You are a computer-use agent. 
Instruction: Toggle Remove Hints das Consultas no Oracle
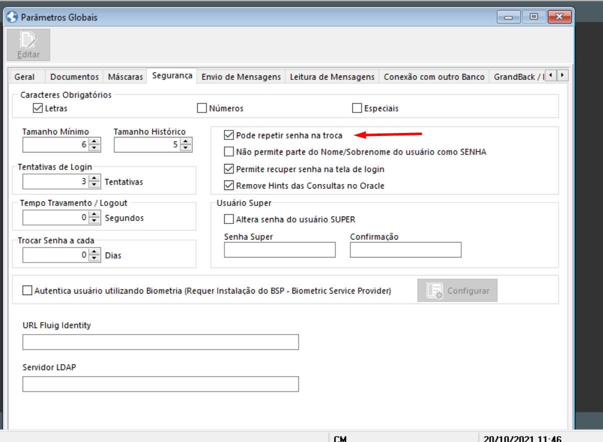coord(229,185)
